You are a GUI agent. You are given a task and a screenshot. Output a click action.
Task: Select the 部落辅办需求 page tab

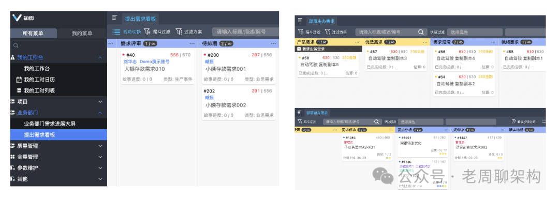(317, 113)
